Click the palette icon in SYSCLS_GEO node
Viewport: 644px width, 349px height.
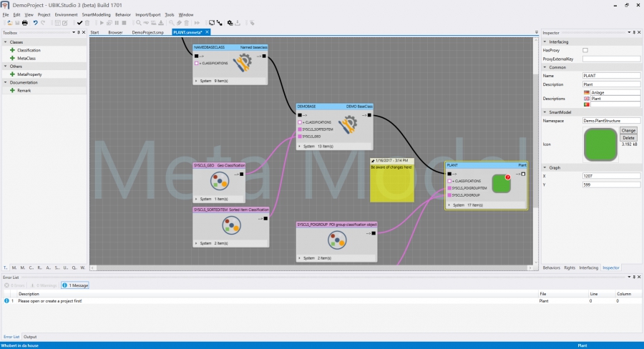coord(220,181)
